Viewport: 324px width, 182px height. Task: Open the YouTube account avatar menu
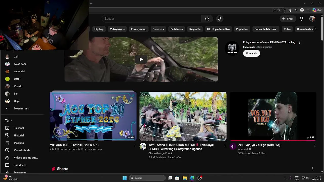(x=312, y=19)
